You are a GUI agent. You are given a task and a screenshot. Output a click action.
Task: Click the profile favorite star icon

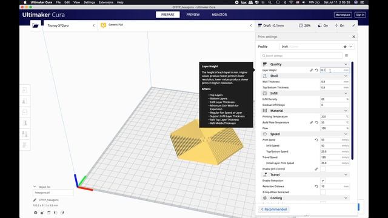click(345, 47)
